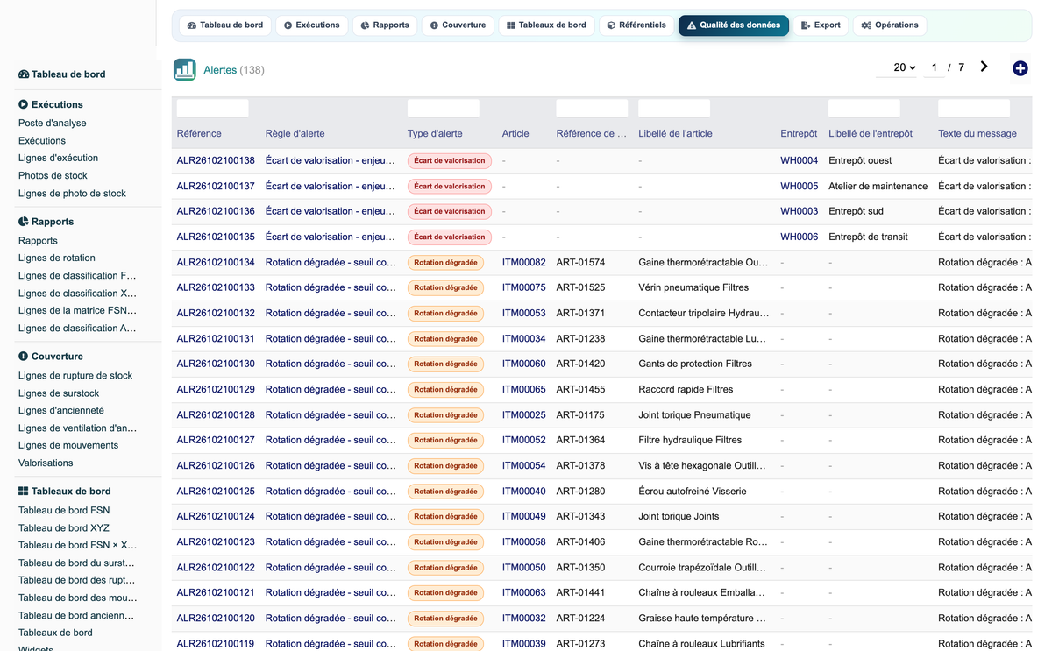This screenshot has height=651, width=1052.
Task: Click the Rapports section pie icon
Action: click(x=24, y=222)
